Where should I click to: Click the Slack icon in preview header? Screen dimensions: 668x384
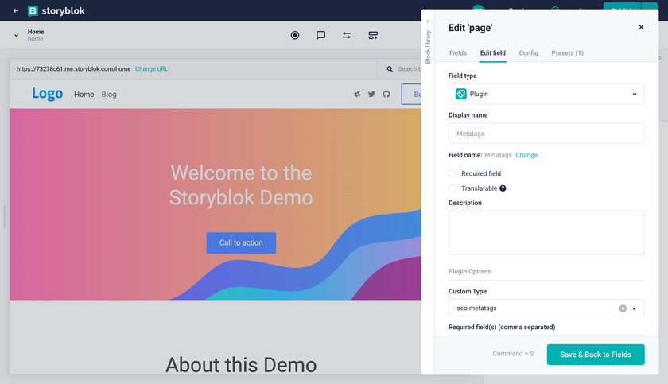[357, 94]
